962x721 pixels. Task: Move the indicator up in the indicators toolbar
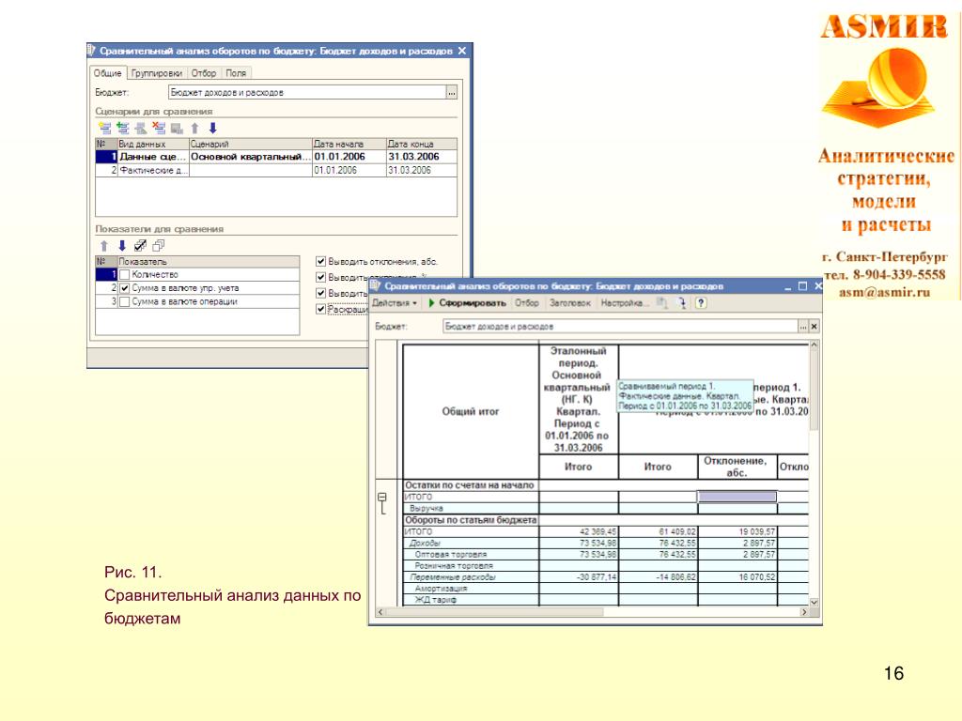click(104, 246)
